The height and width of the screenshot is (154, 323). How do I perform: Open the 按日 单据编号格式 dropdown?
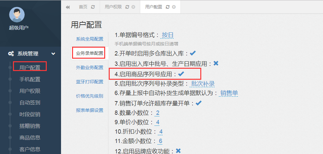tap(168, 35)
